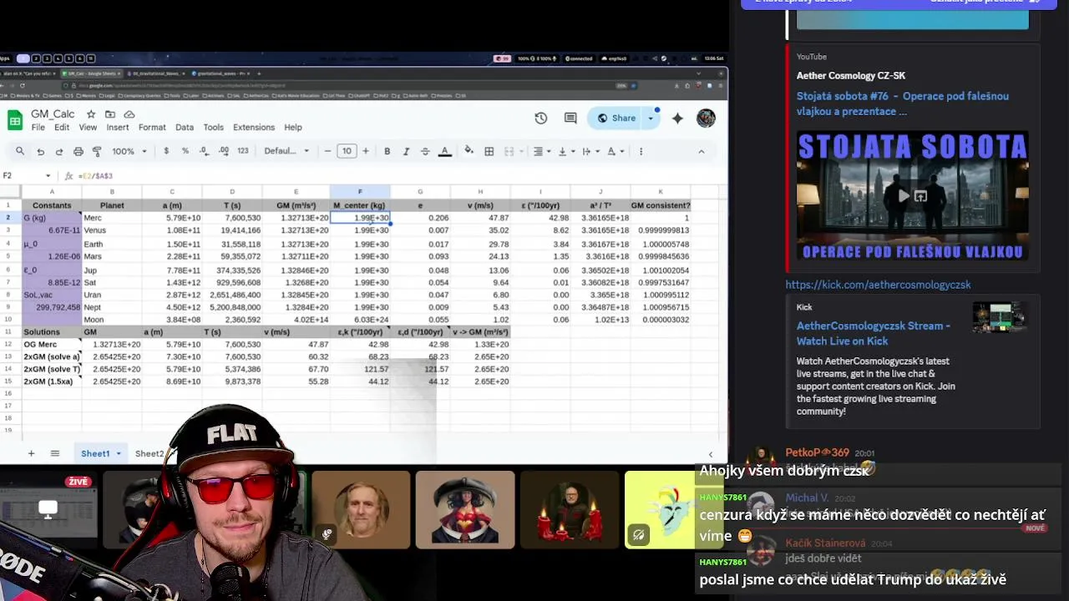
Task: Decrease font size with minus button
Action: 327,151
